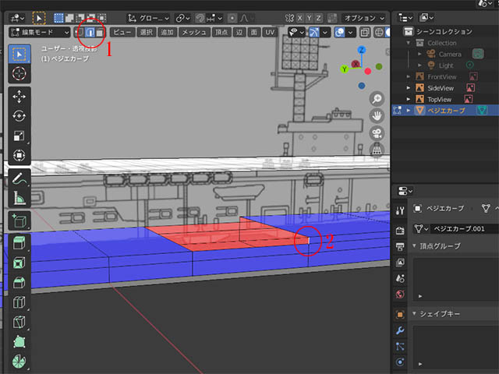Image resolution: width=499 pixels, height=374 pixels.
Task: Open the editor type dropdown in viewport header
Action: (17, 18)
